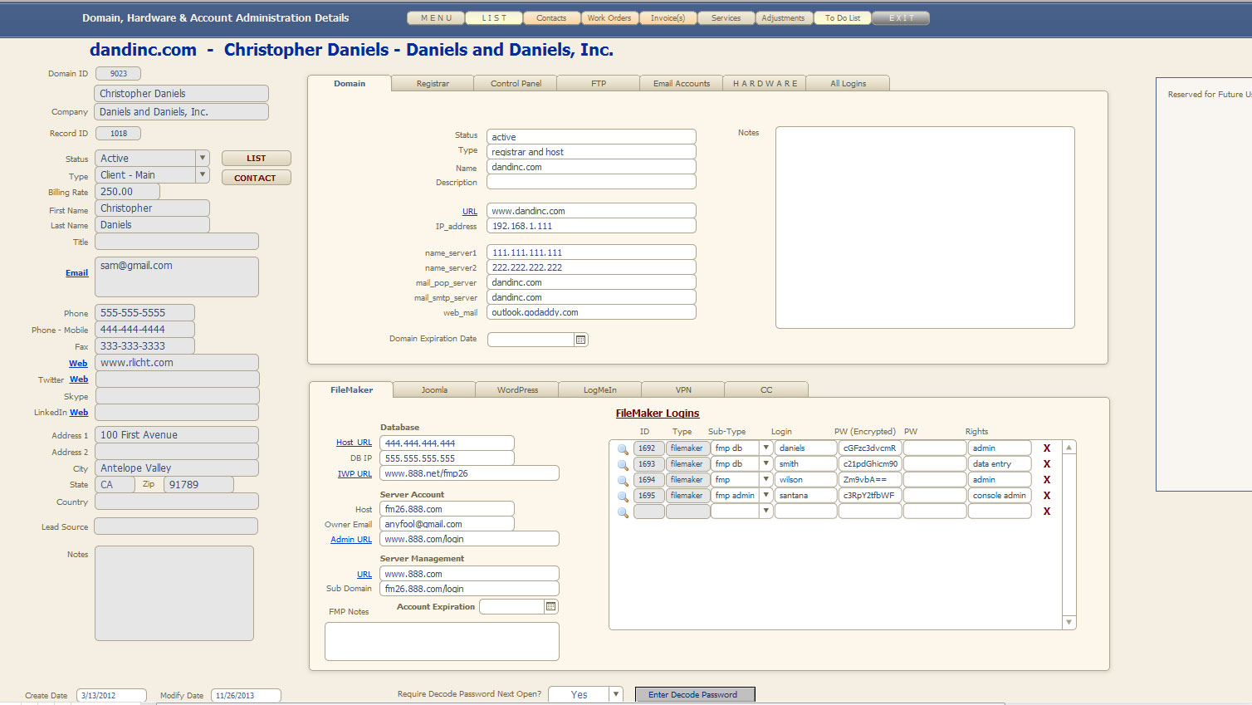Click PW field for daniels row
Screen dimensions: 1252x705
935,448
